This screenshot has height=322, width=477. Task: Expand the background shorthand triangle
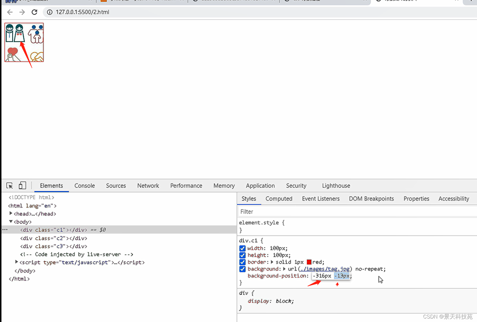(284, 269)
